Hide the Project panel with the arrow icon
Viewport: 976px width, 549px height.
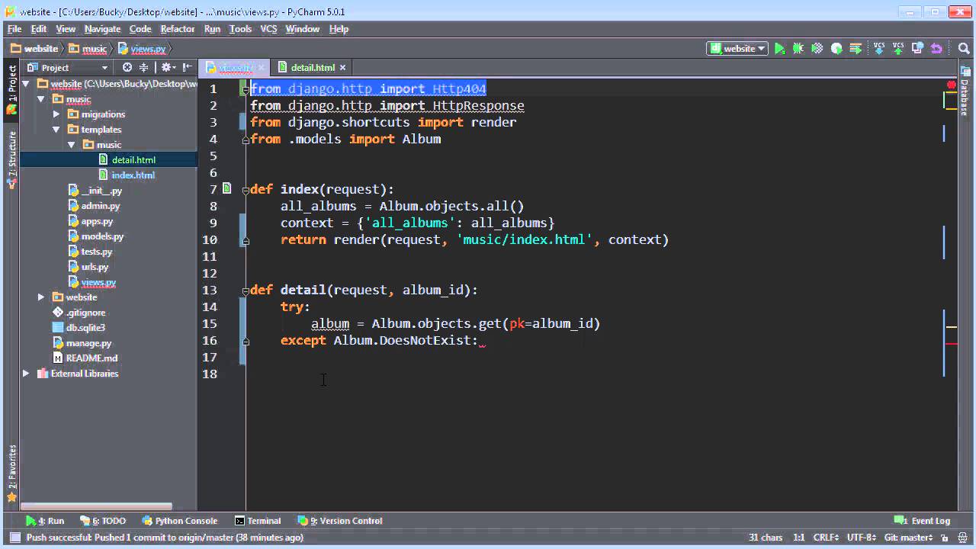pos(188,67)
